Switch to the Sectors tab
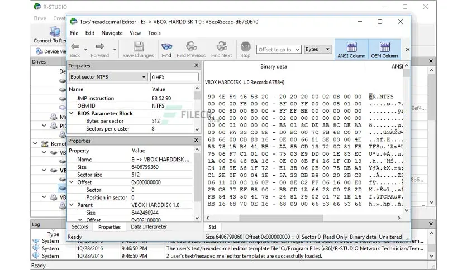This screenshot has height=270, width=467. point(80,227)
